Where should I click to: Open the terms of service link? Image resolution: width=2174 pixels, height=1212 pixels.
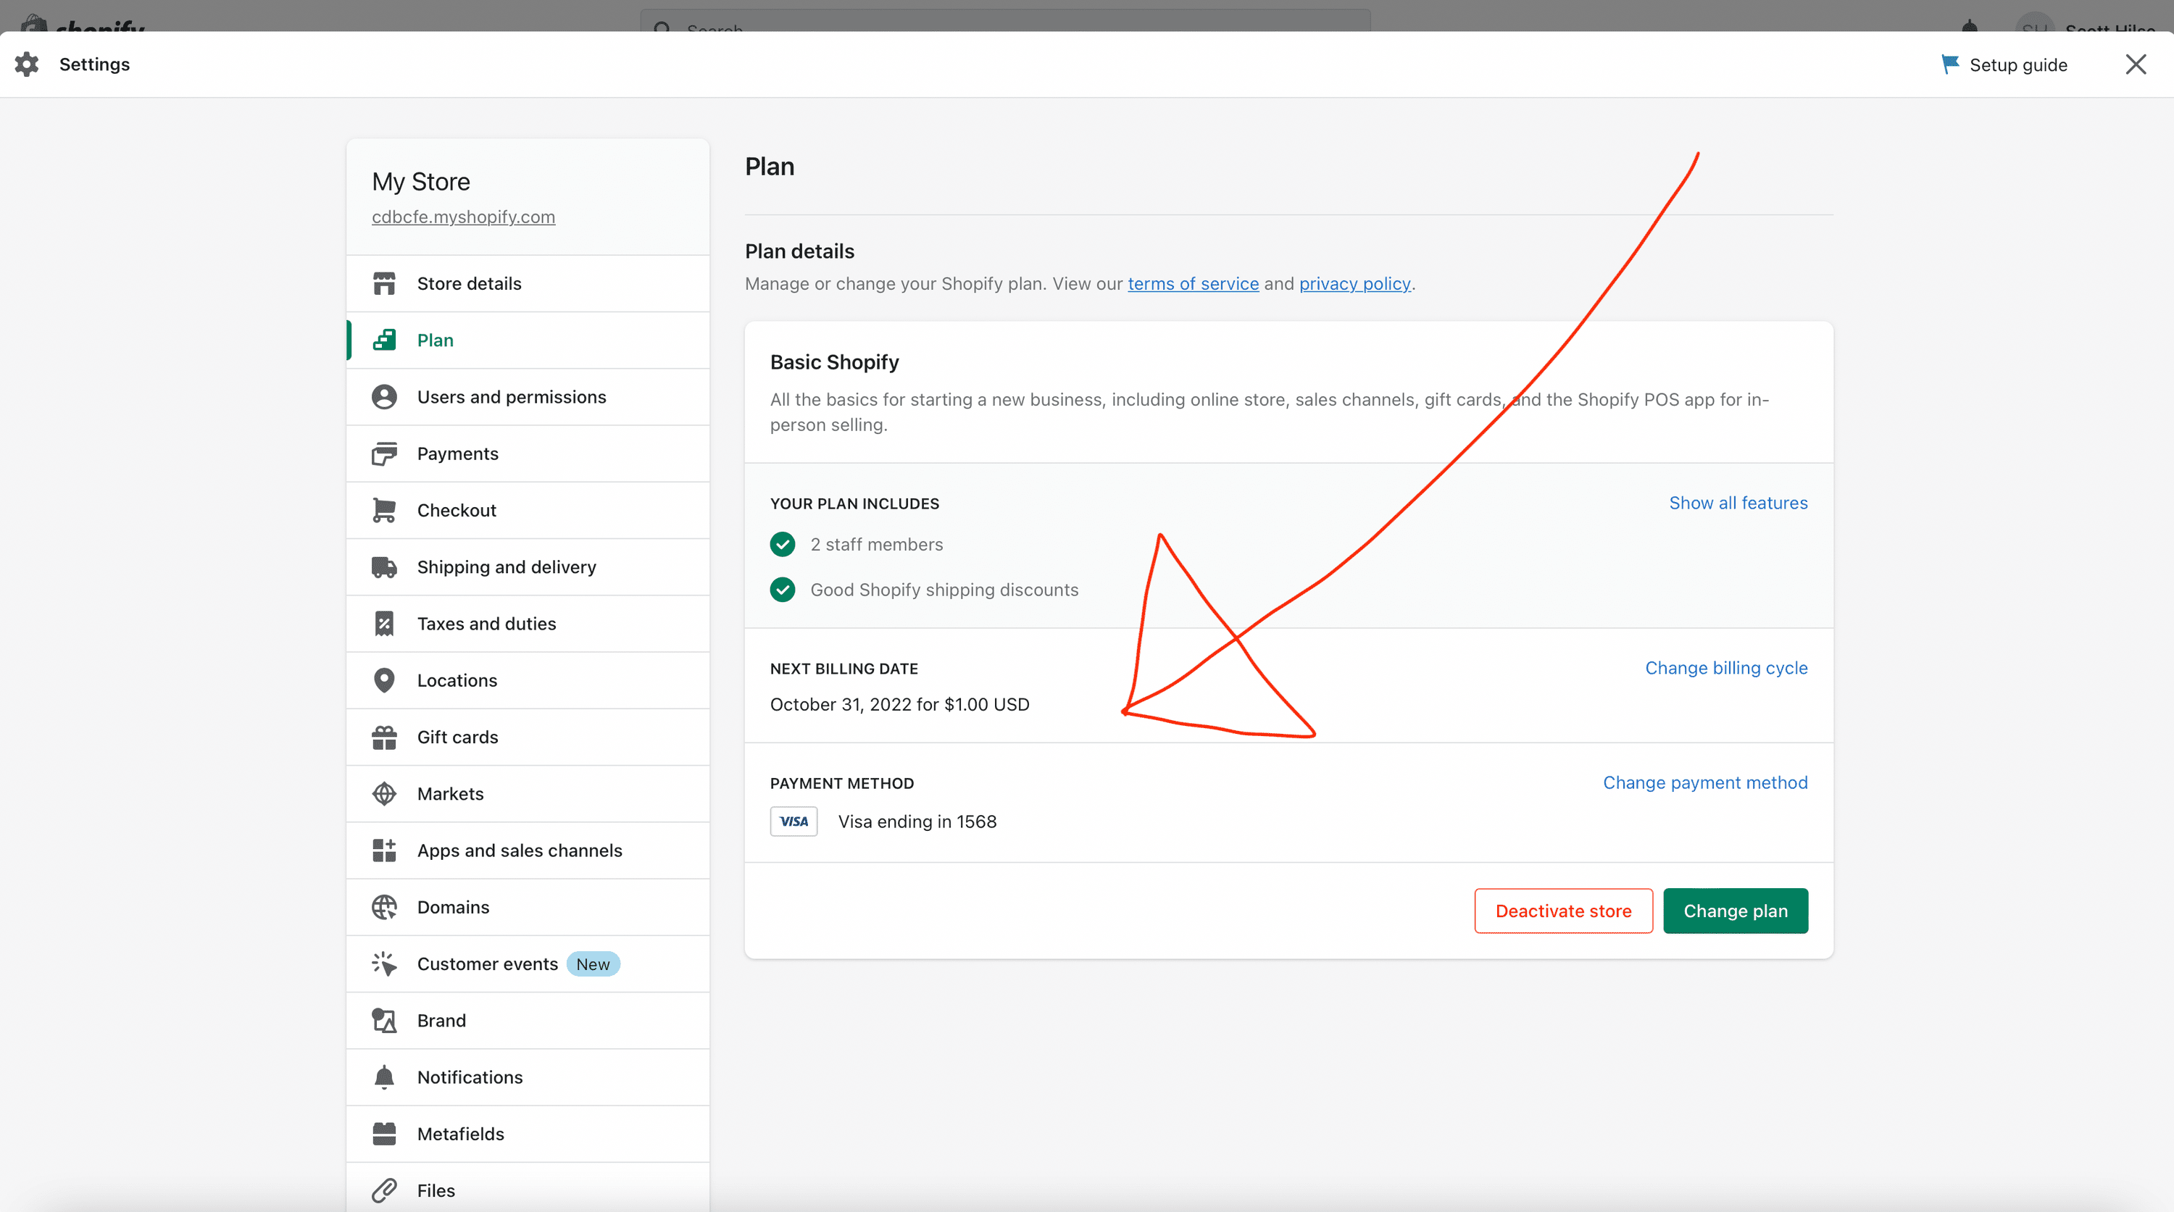[x=1194, y=283]
